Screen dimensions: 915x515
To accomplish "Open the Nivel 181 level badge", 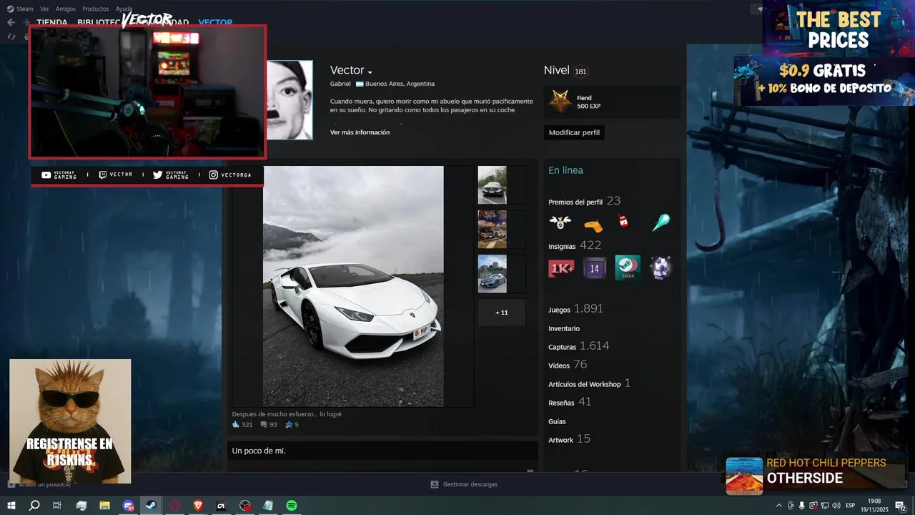I will coord(580,72).
